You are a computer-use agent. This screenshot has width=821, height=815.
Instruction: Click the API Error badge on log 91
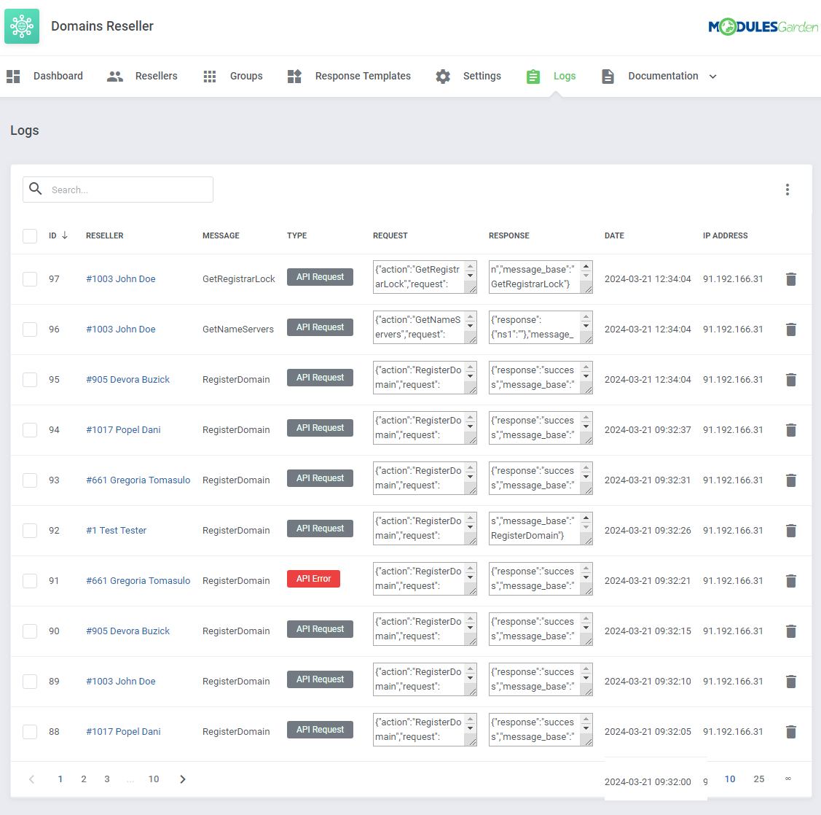click(313, 579)
